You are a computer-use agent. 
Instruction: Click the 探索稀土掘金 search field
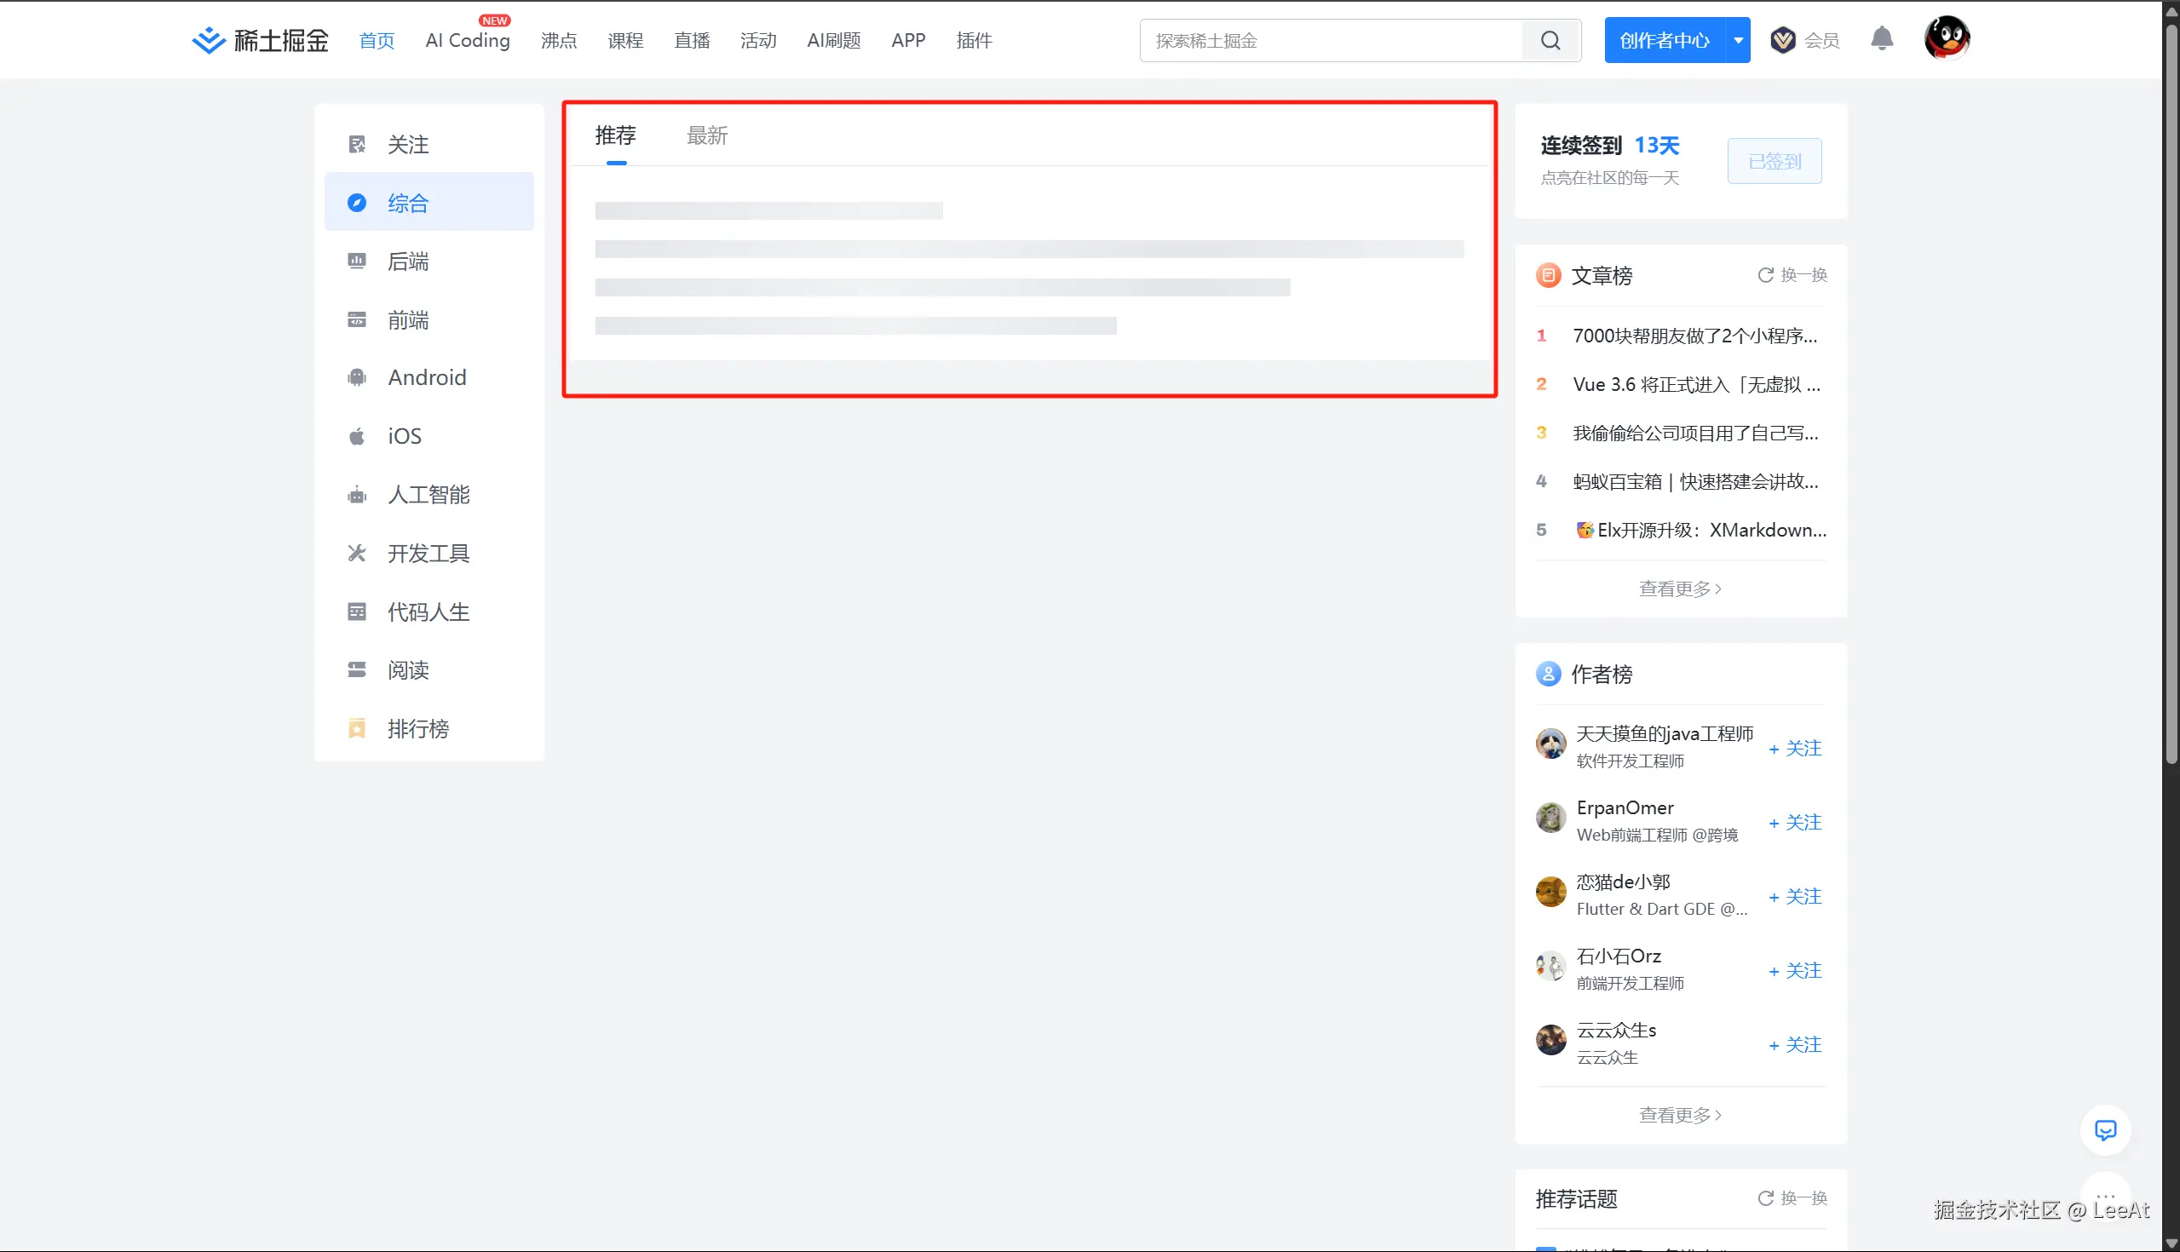pos(1332,40)
